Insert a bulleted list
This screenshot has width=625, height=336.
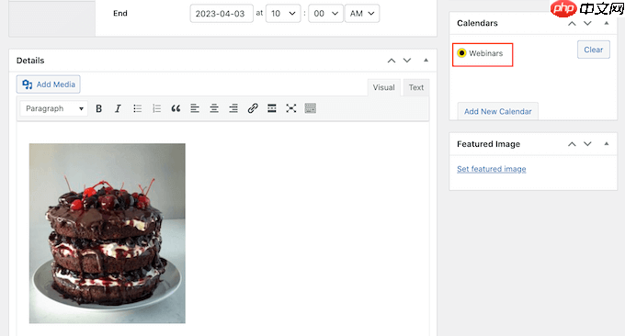(137, 108)
